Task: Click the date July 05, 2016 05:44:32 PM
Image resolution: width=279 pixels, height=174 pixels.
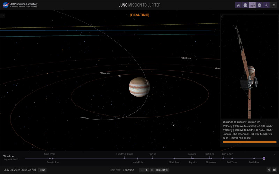Action: tap(20, 170)
